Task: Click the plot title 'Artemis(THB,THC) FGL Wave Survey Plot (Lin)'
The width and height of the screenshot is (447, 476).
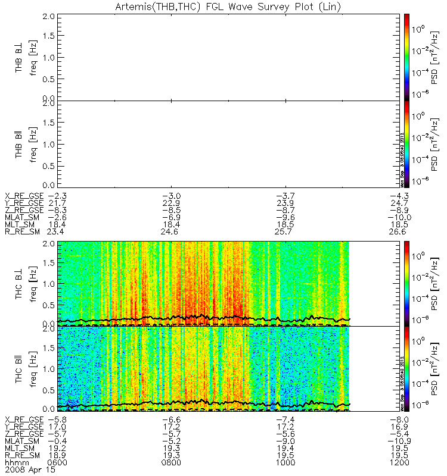Action: 228,7
